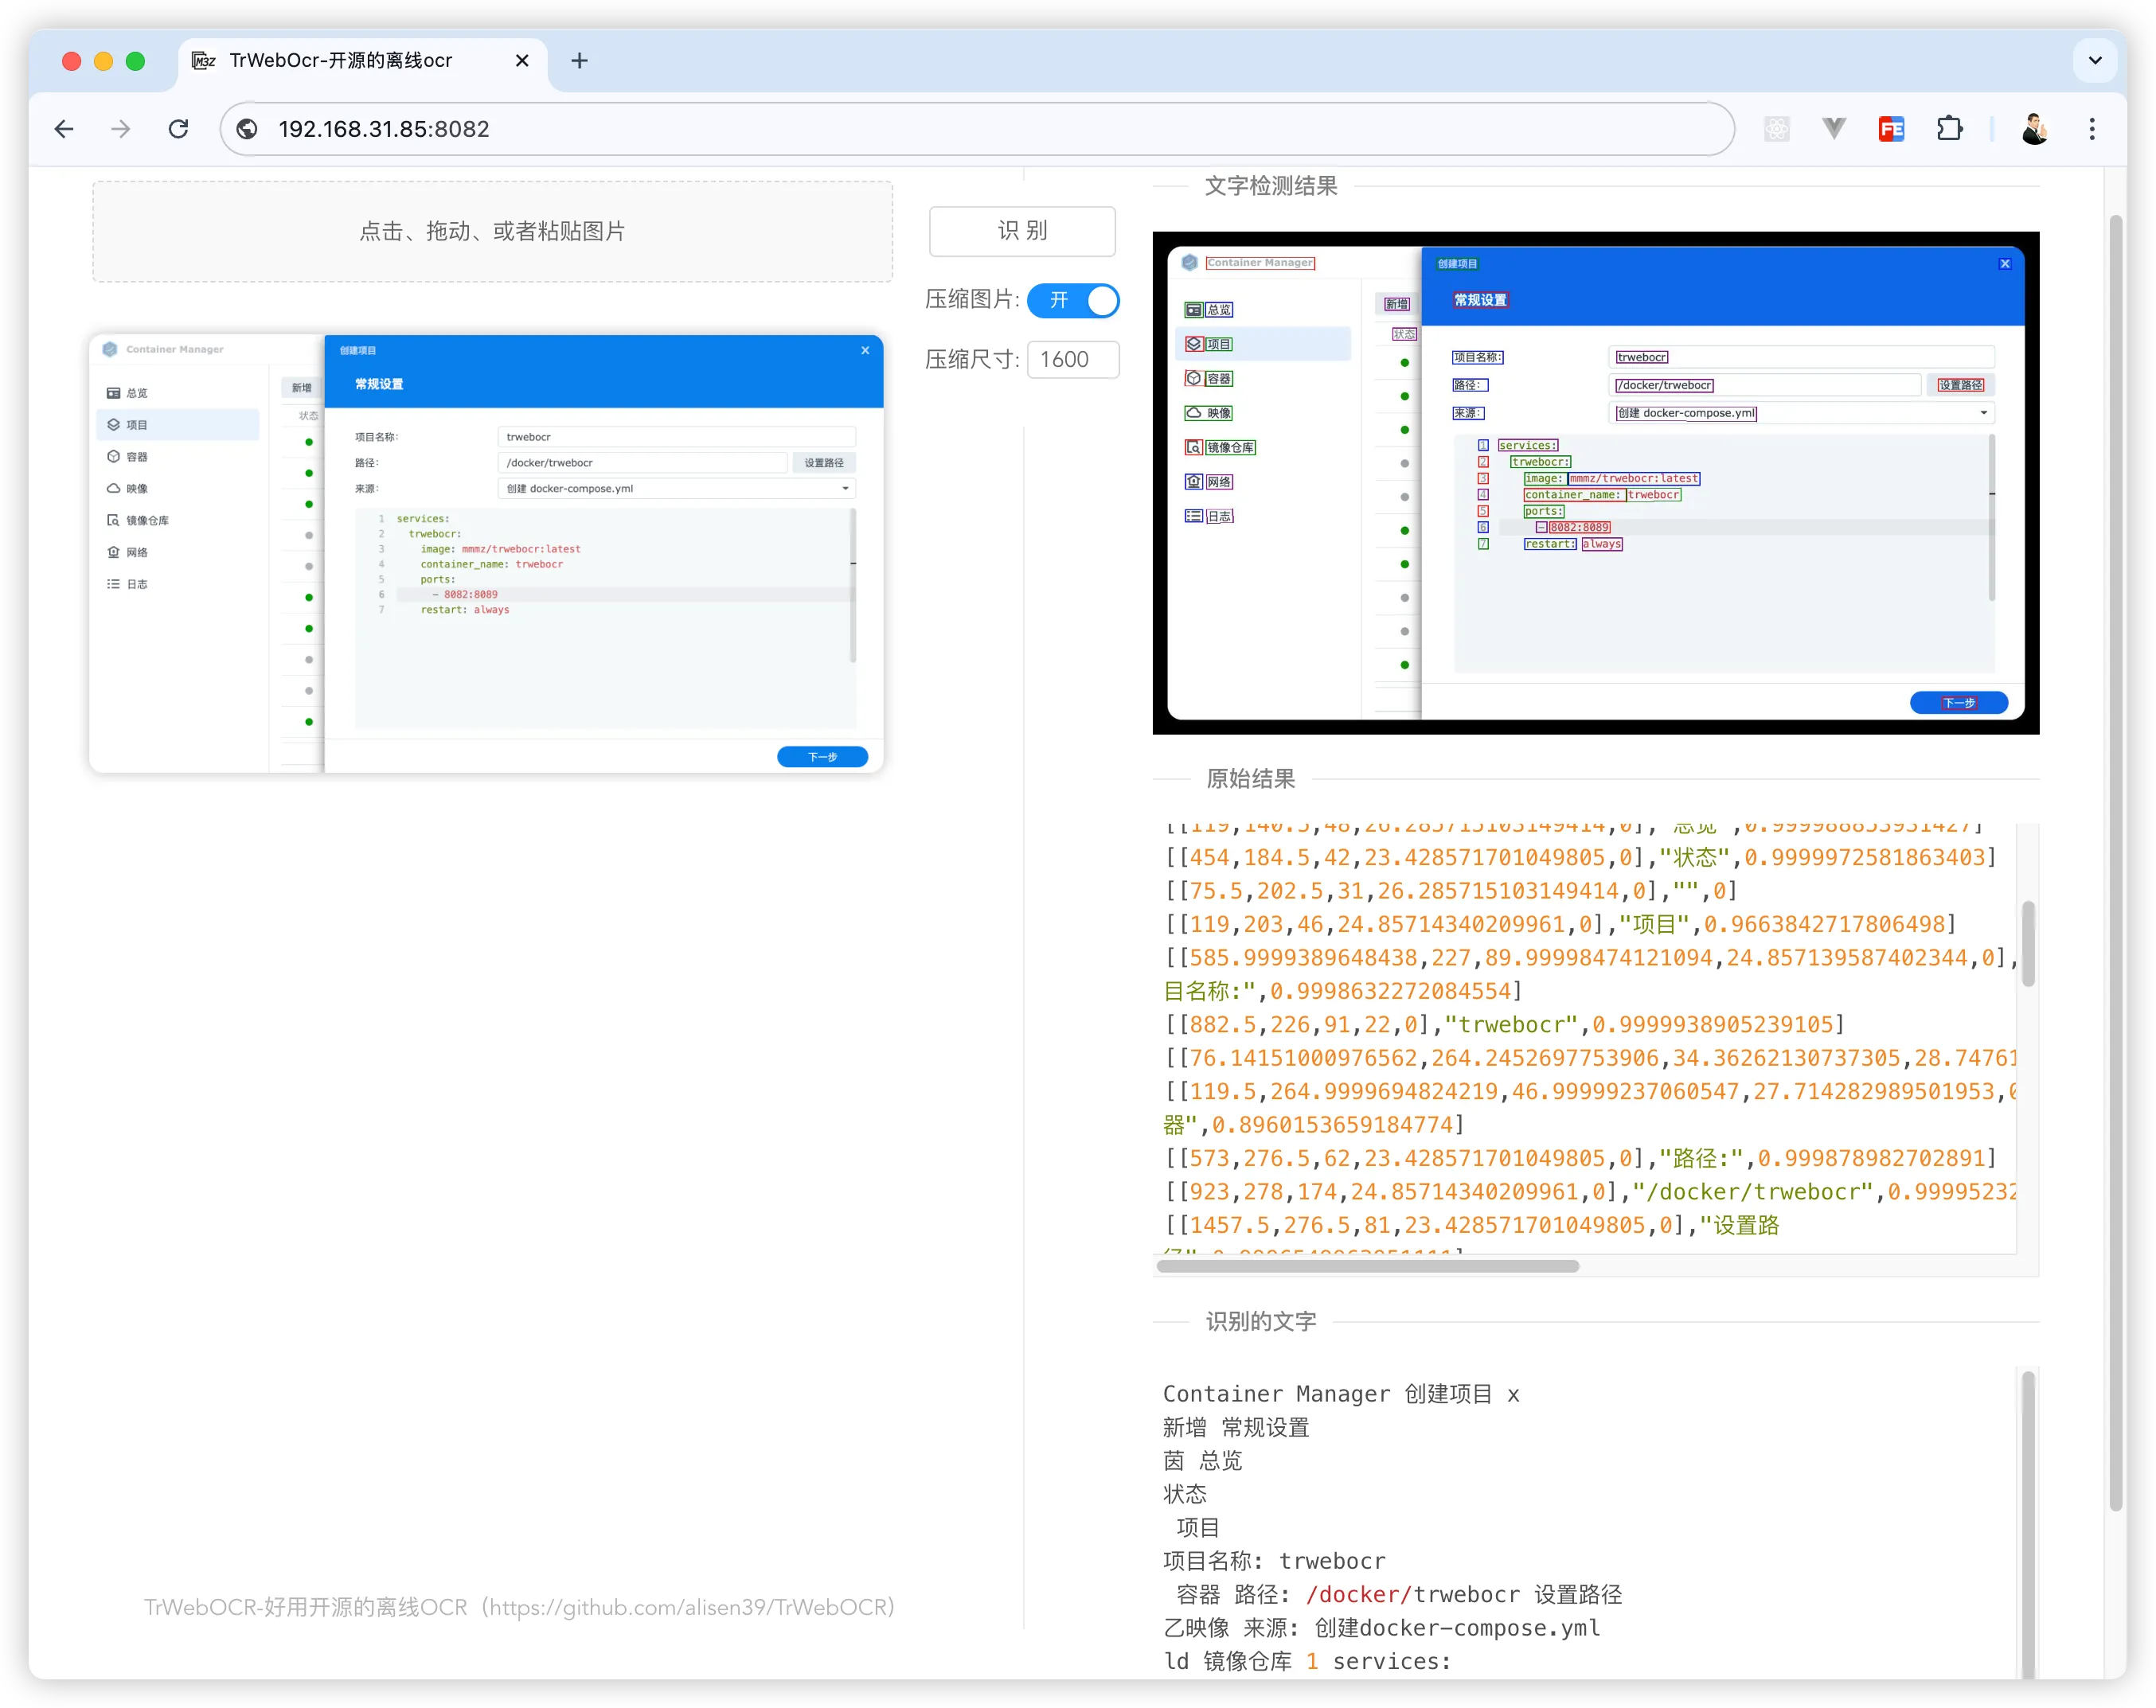Select the TrWebOcr-开源的离线ocr tab
This screenshot has height=1708, width=2156.
[362, 61]
